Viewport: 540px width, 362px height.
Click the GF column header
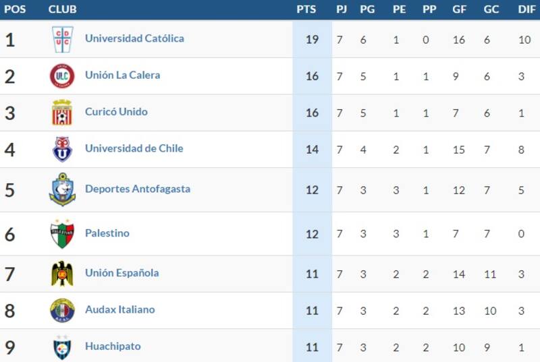[x=460, y=9]
